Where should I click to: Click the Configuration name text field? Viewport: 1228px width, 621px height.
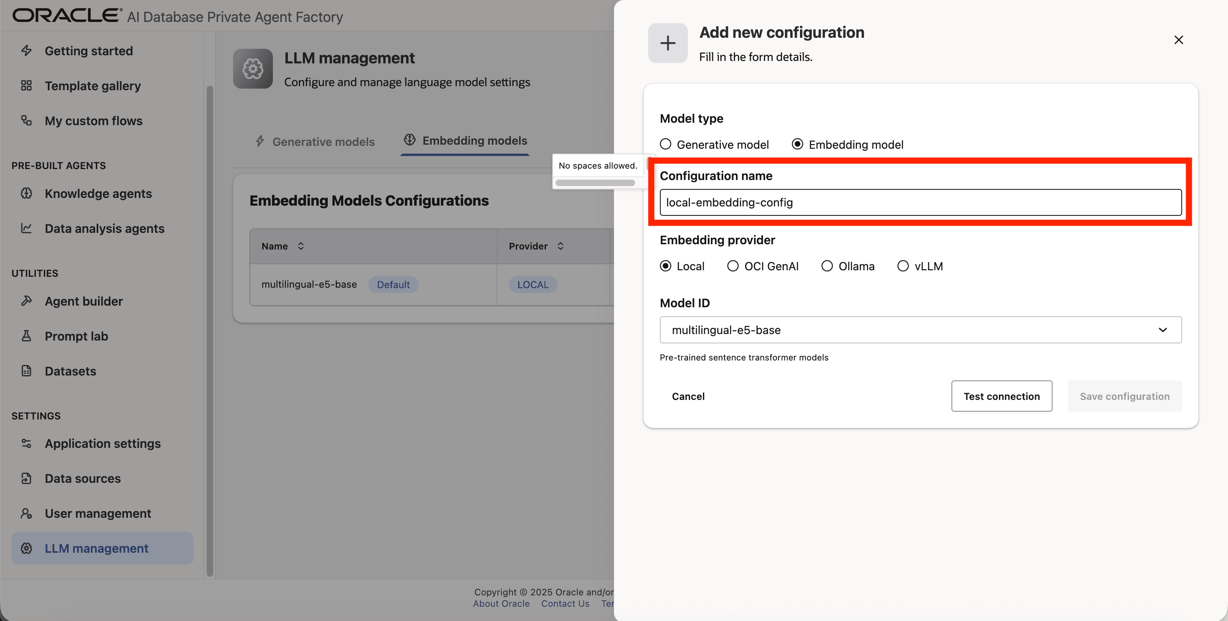click(x=920, y=203)
